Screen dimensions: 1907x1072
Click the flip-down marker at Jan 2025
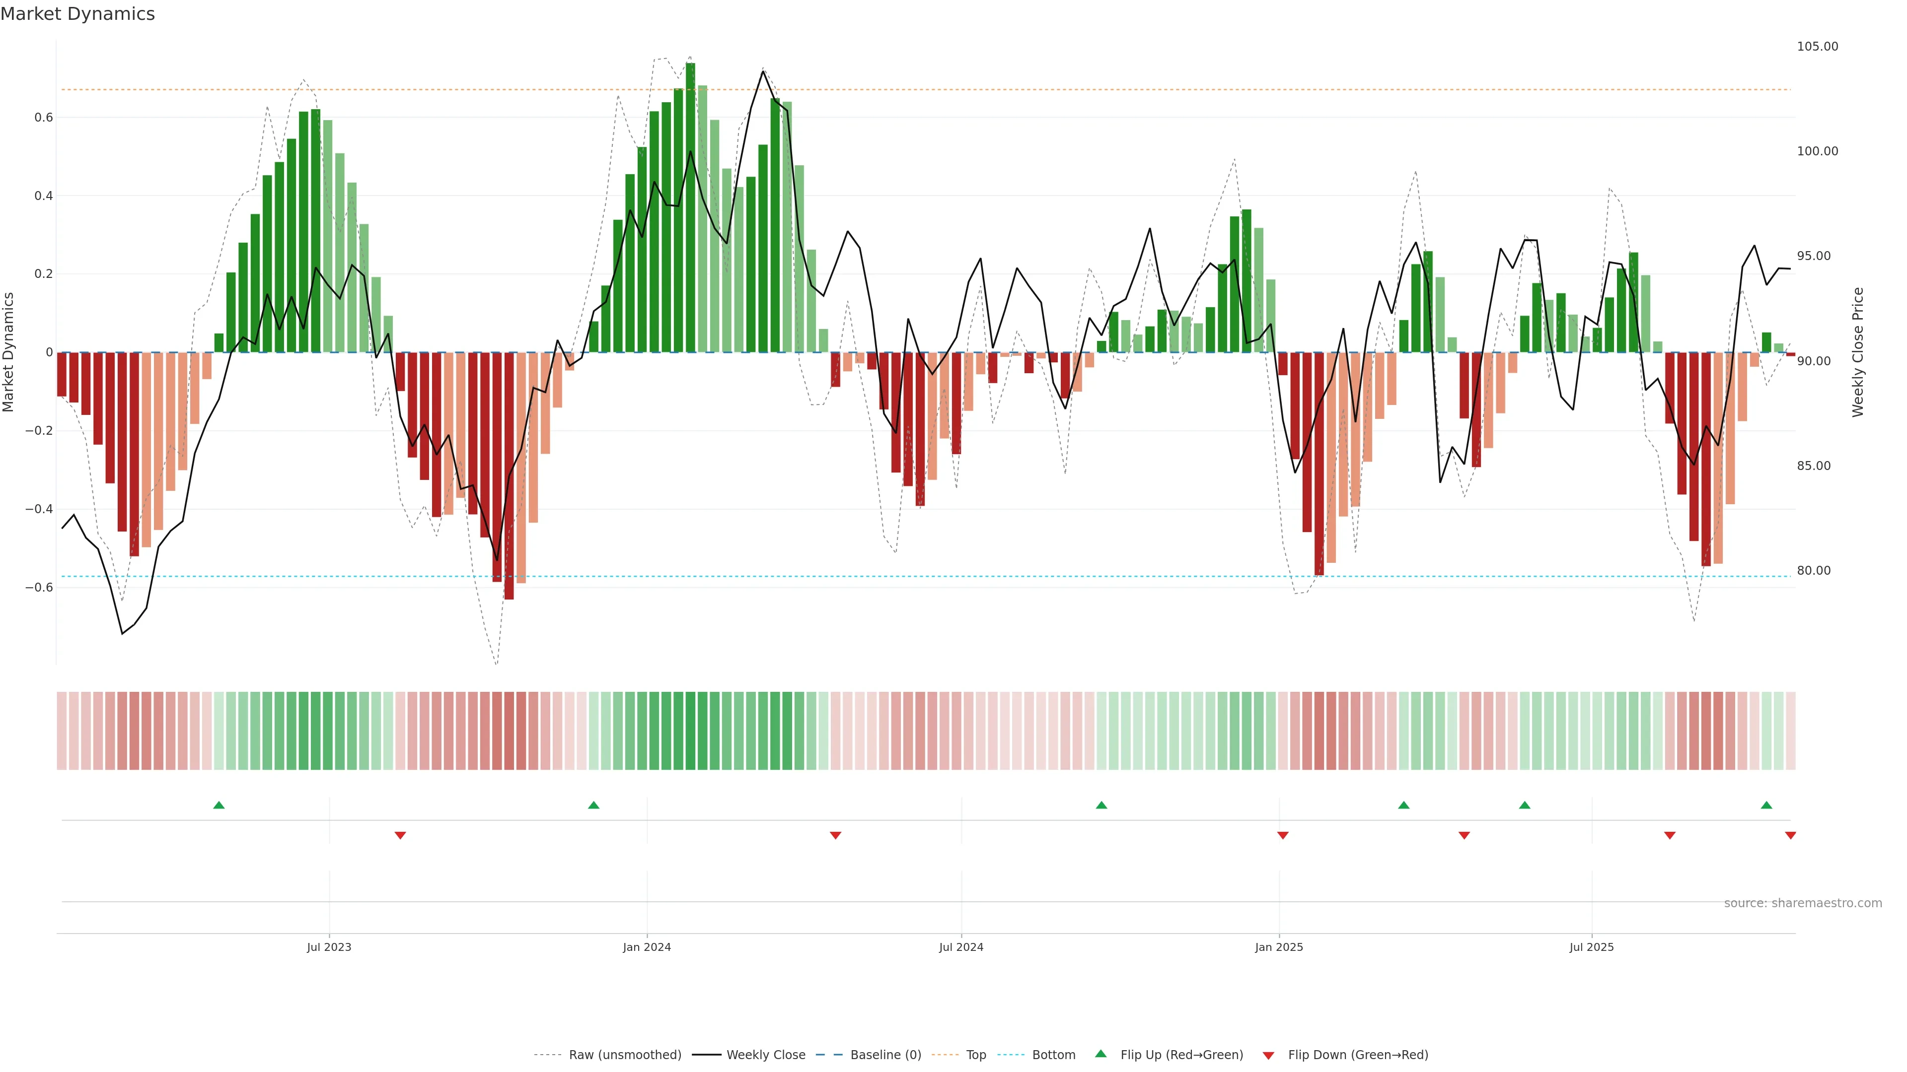[1282, 835]
